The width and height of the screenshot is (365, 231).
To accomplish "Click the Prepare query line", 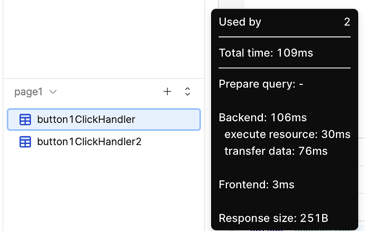I will point(261,84).
